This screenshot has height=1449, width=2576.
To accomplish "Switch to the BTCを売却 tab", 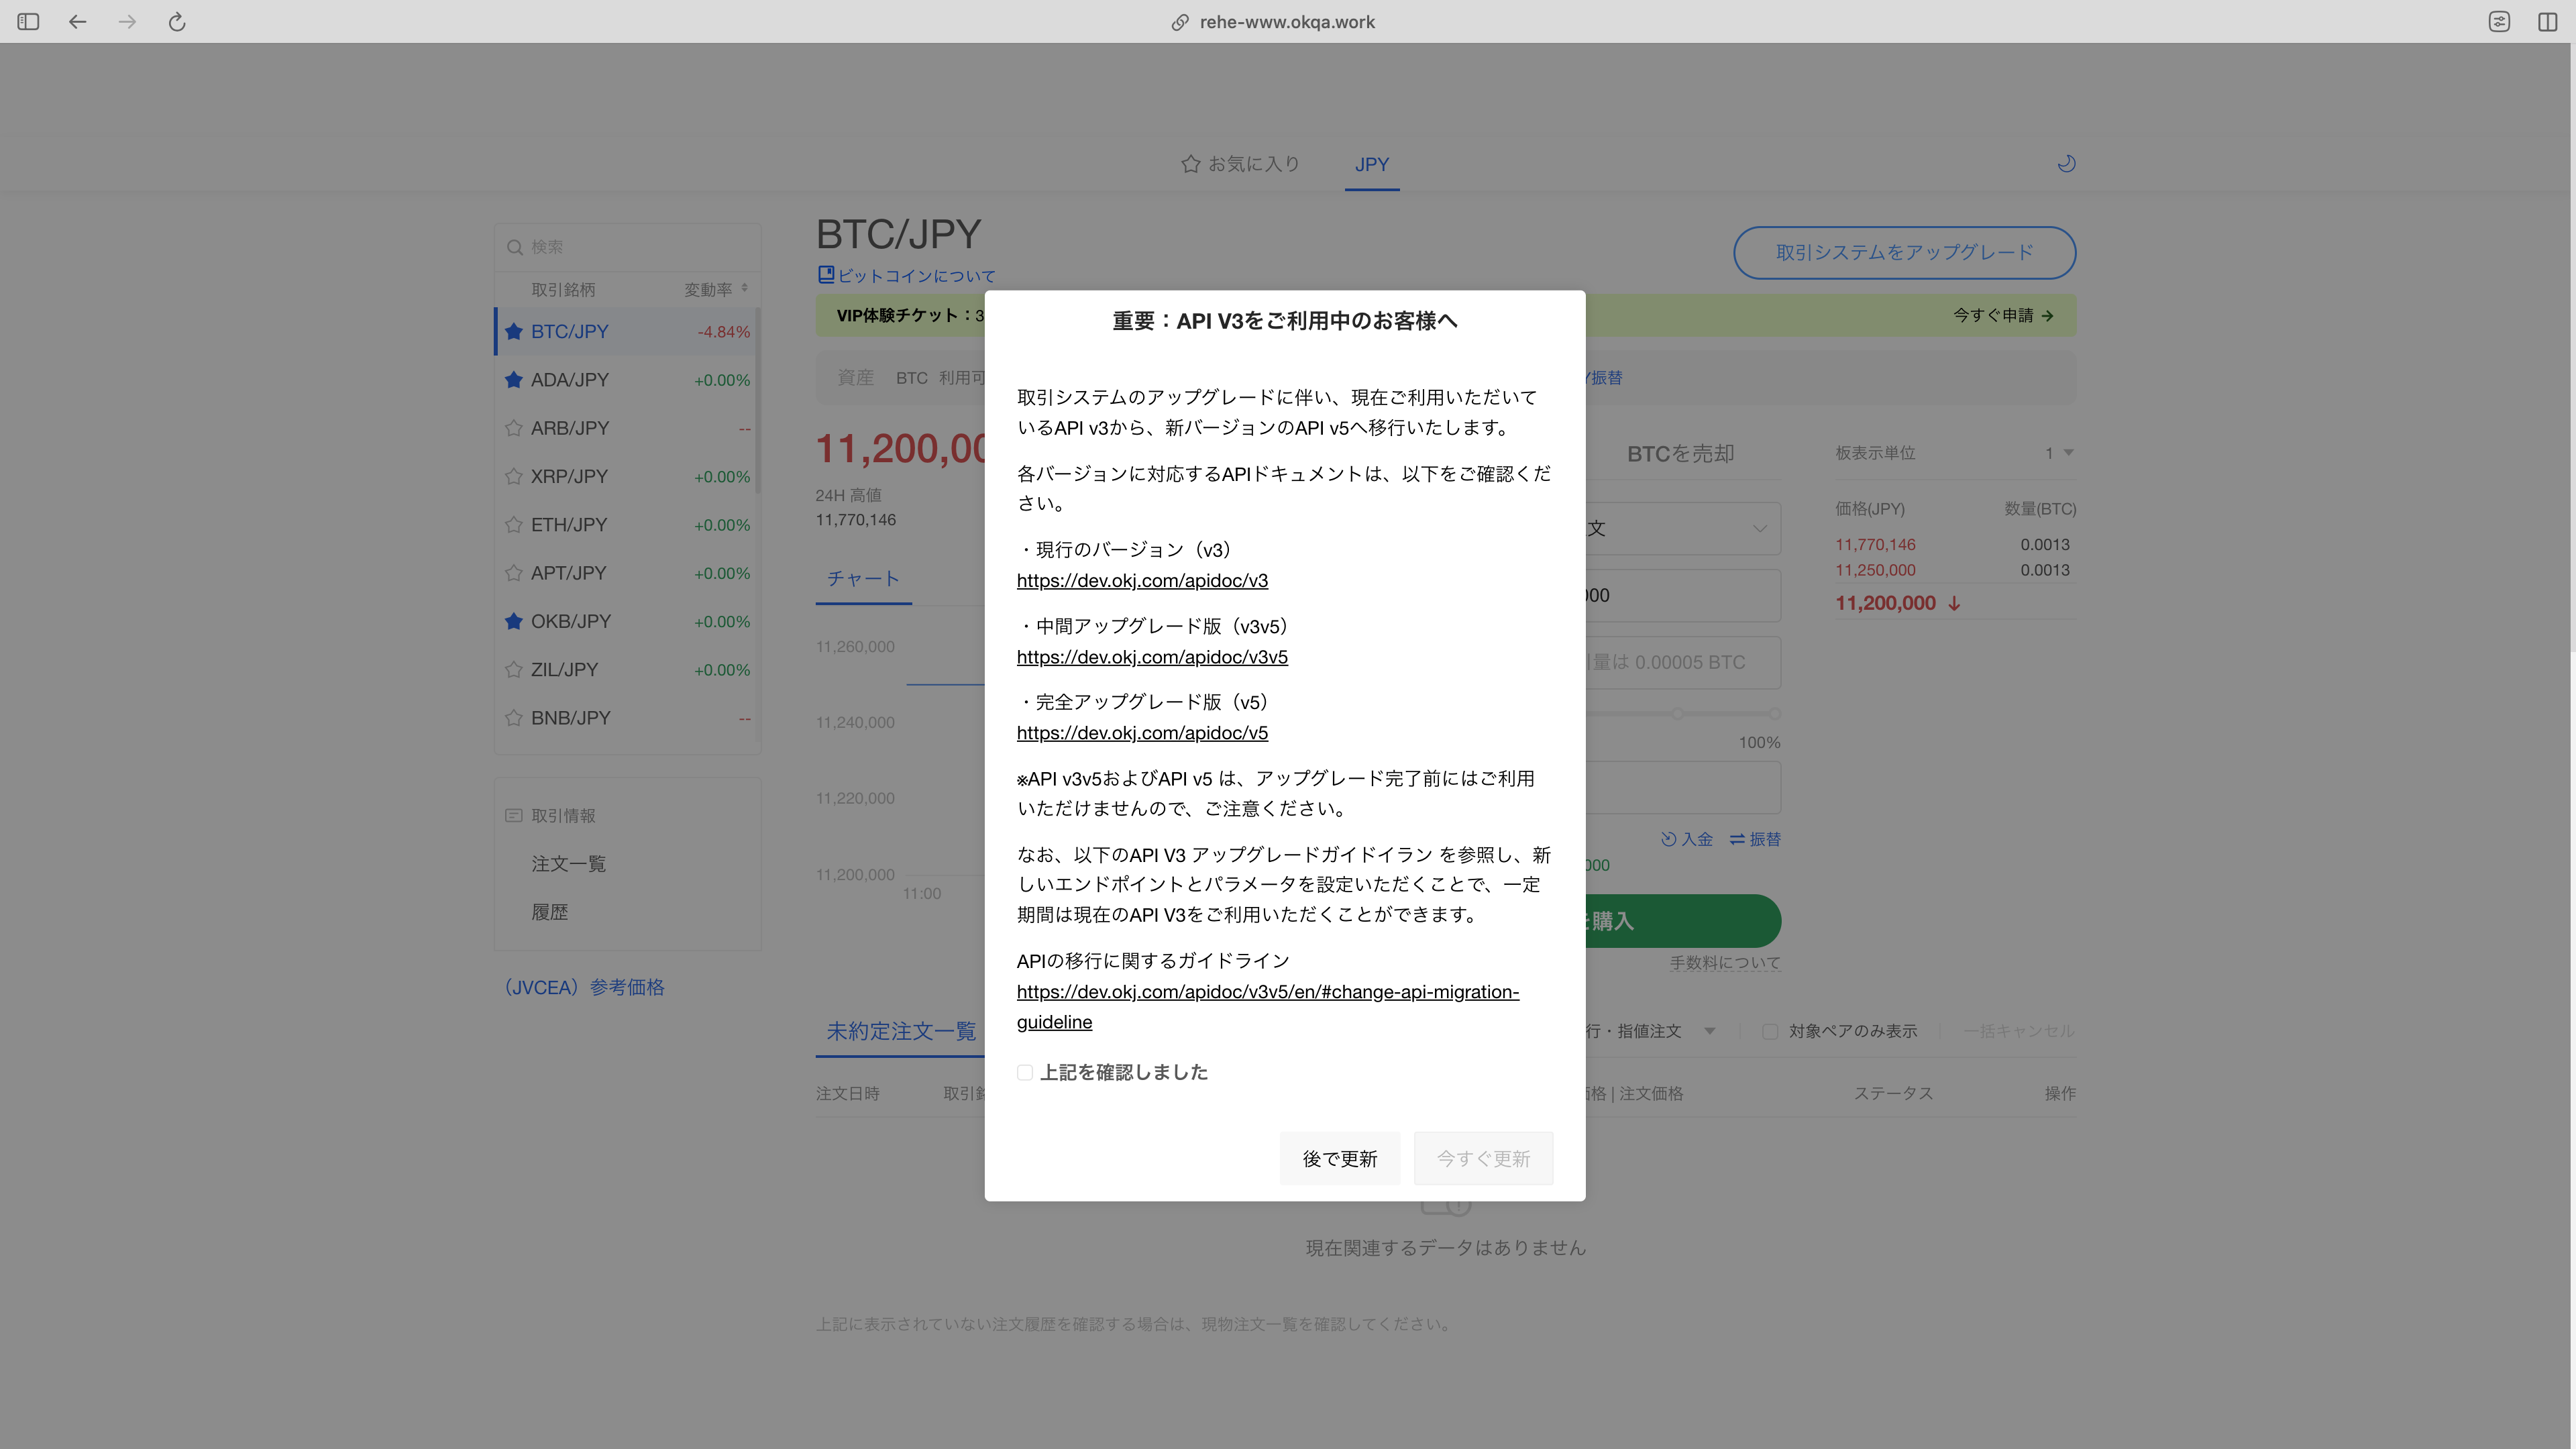I will point(1680,453).
